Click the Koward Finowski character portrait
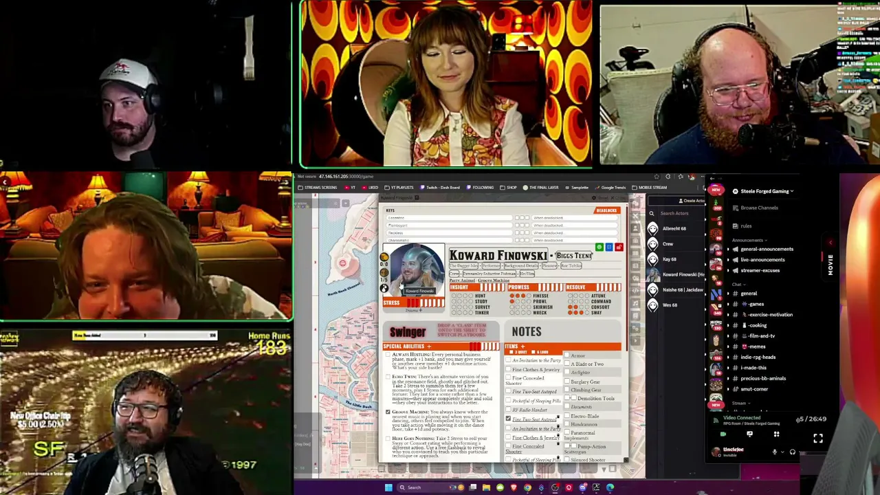The height and width of the screenshot is (495, 880). (x=417, y=269)
